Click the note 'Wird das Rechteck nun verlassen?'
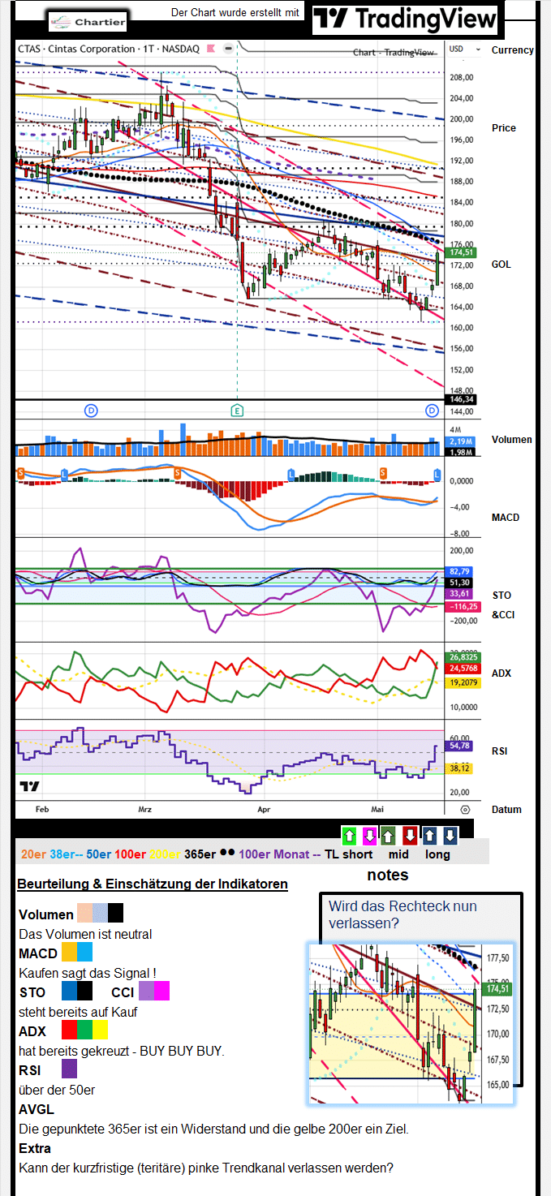The width and height of the screenshot is (551, 1196). pyautogui.click(x=402, y=914)
